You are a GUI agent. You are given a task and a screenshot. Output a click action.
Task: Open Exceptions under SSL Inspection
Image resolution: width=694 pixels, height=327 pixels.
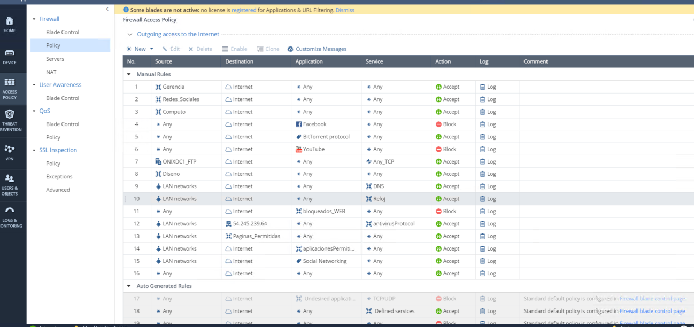tap(59, 177)
